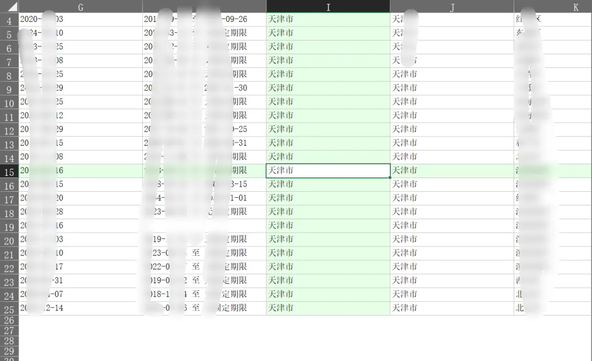The height and width of the screenshot is (361, 592).
Task: Select column K header
Action: click(x=553, y=7)
